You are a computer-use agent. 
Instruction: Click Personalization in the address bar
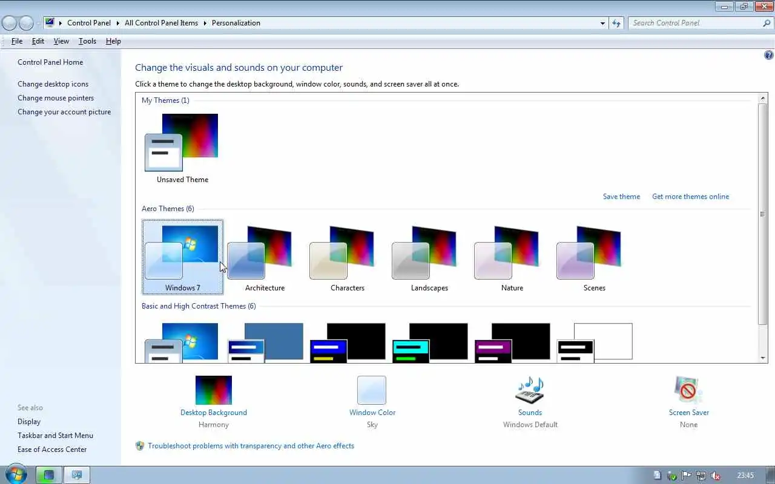pos(236,23)
